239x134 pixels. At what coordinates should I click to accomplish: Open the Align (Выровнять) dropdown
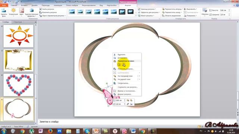[x=190, y=9]
